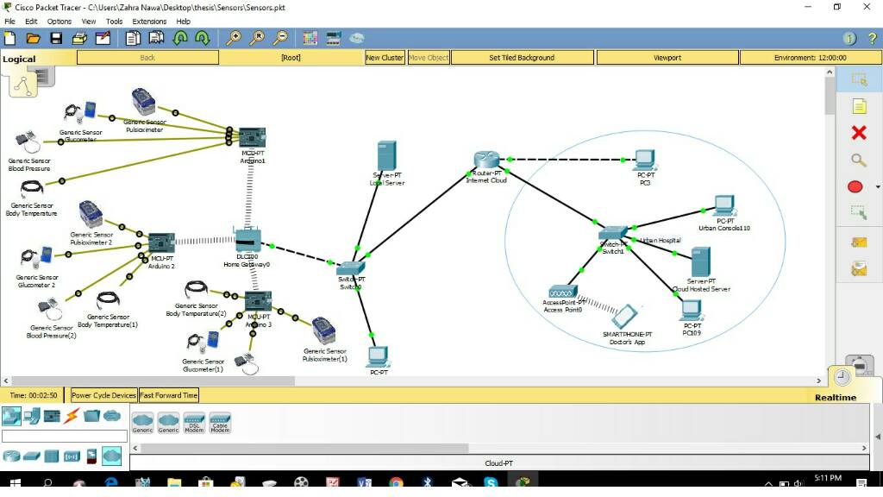Image resolution: width=883 pixels, height=497 pixels.
Task: Select the Components category icon
Action: click(52, 416)
